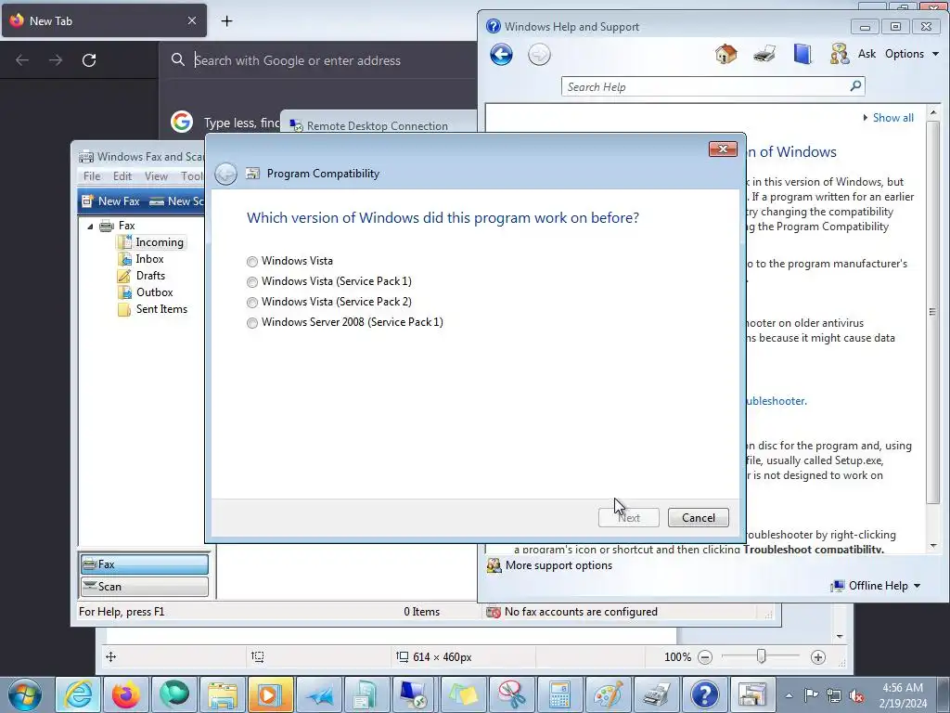Open File menu in Fax and Scan
Image resolution: width=950 pixels, height=713 pixels.
(92, 176)
